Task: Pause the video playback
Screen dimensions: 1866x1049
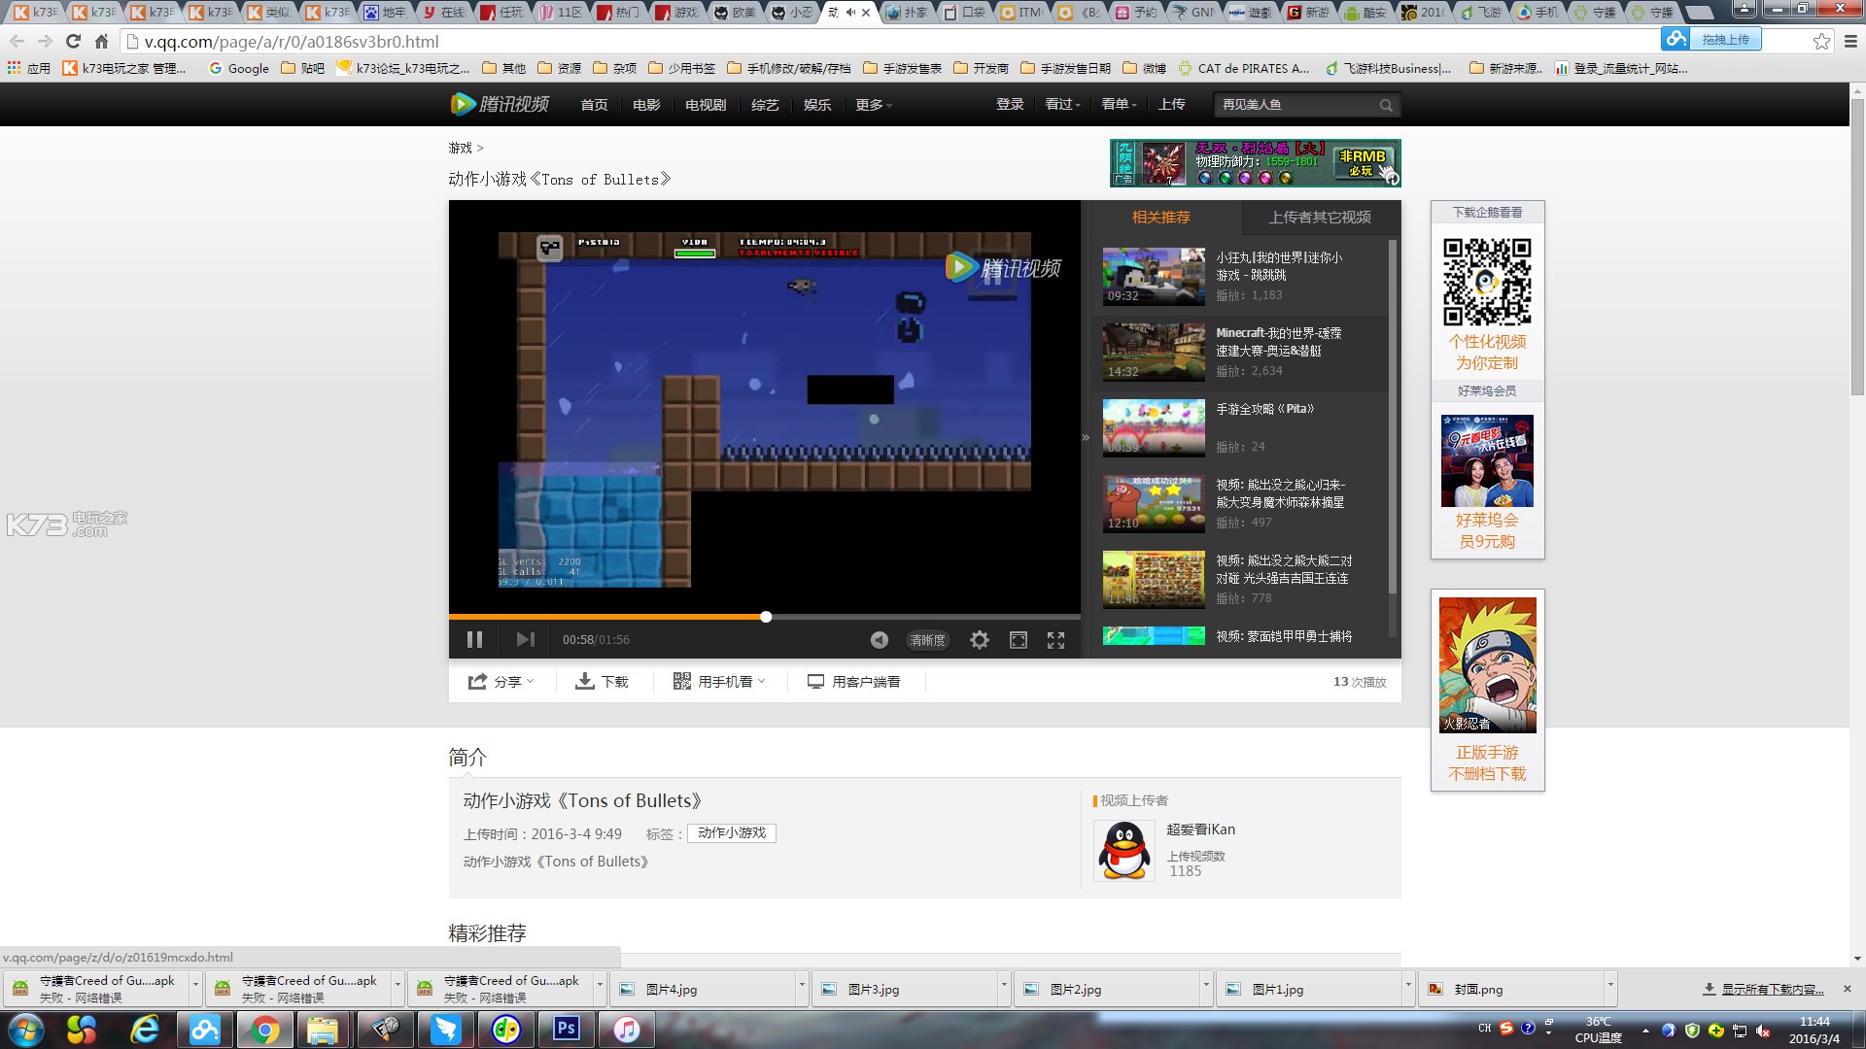Action: [x=474, y=639]
